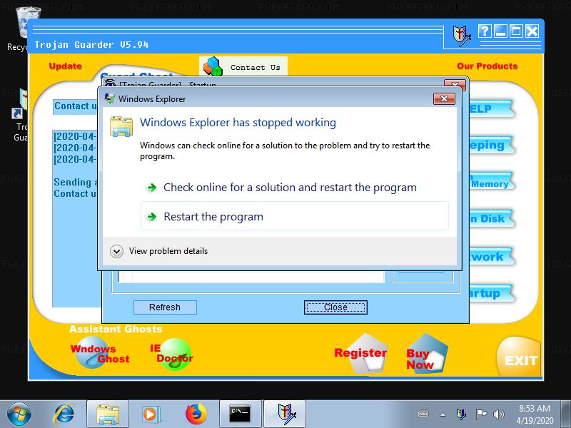Image resolution: width=571 pixels, height=428 pixels.
Task: Switch to the command prompt taskbar window
Action: pos(241,414)
